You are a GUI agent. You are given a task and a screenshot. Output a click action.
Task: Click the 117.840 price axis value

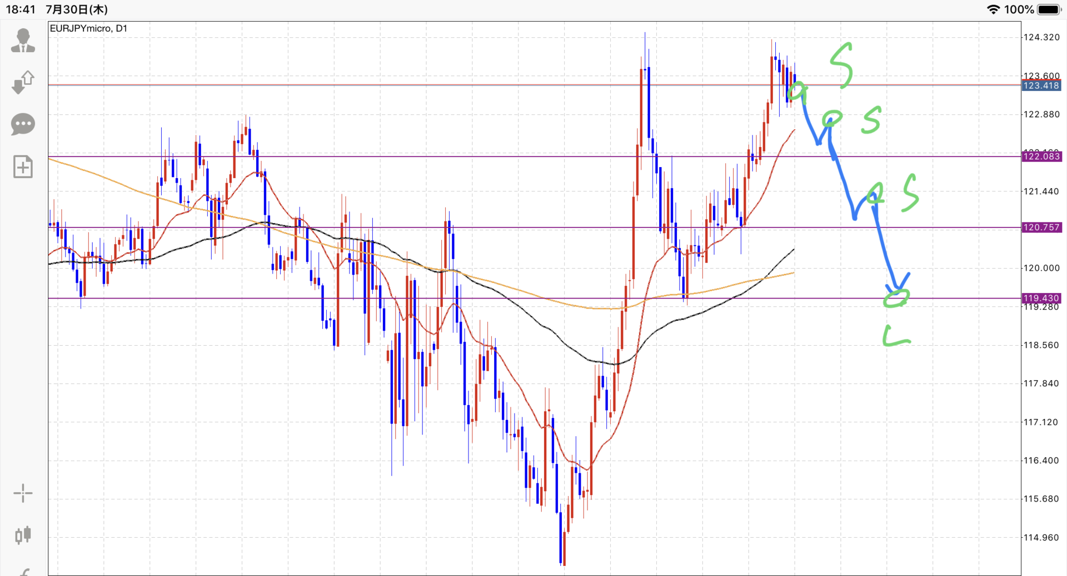pos(1041,383)
